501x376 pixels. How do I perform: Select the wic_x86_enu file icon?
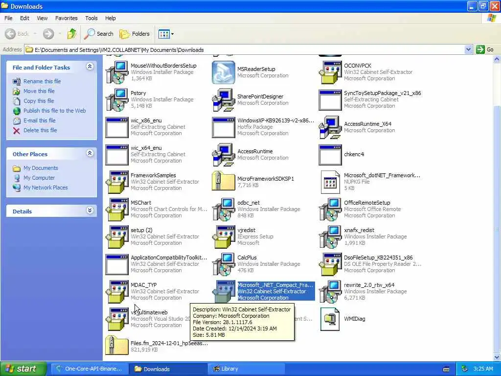(x=117, y=127)
